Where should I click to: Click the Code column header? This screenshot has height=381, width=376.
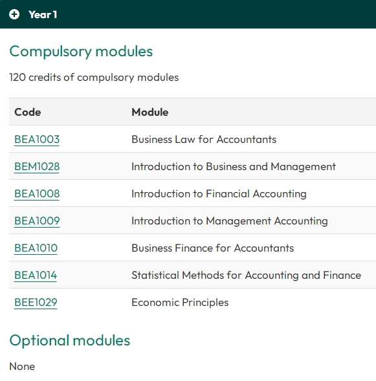(x=27, y=113)
